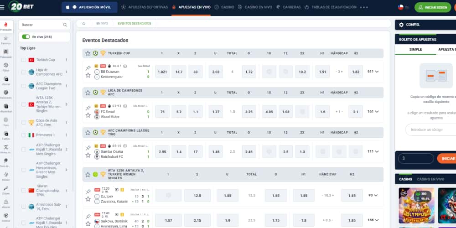Star the Gamba Osaka vs Ratchaburi FC match

pos(88,155)
